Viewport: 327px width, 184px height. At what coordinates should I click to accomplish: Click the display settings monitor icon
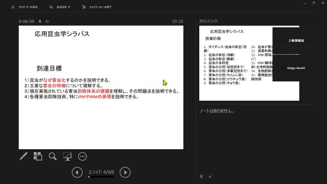tap(51, 7)
